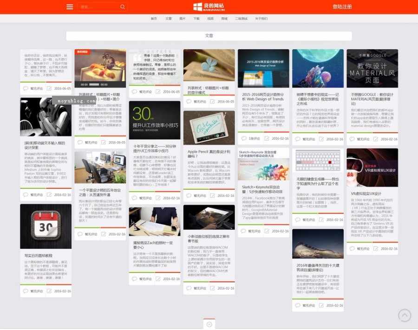Click comment icon on VR虚拟现实UX设计 card
This screenshot has height=330, width=418.
click(x=352, y=248)
